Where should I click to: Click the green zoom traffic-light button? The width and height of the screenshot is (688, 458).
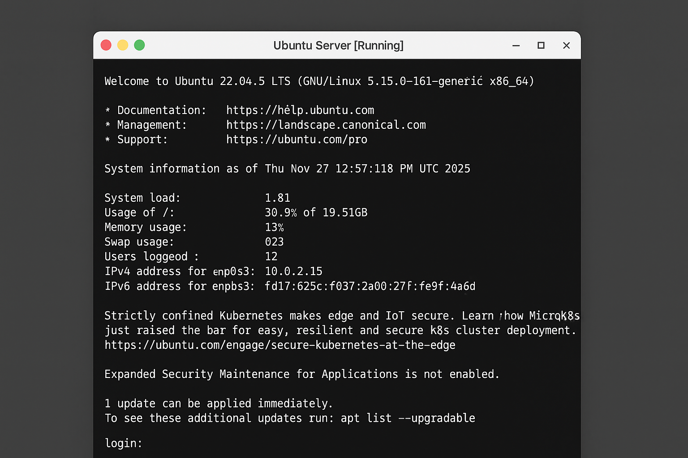click(139, 45)
